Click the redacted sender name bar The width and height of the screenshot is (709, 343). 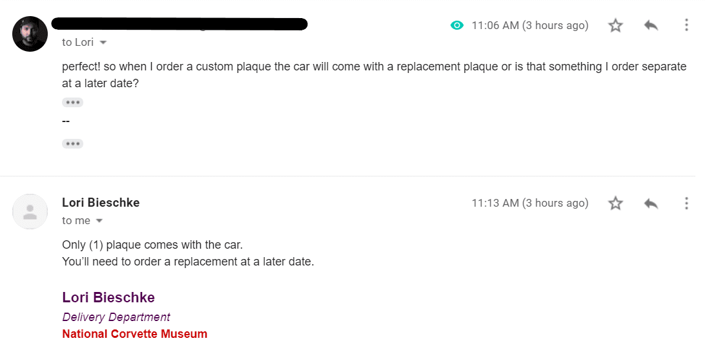coord(180,25)
